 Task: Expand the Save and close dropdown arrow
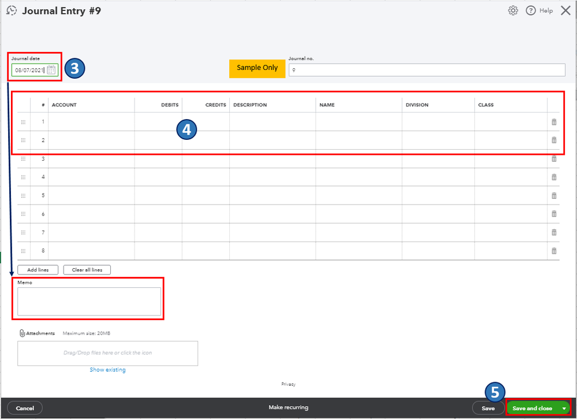(564, 409)
